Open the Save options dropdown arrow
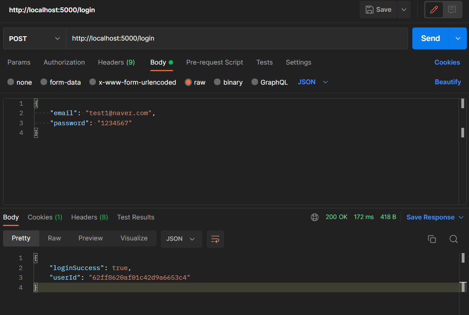The height and width of the screenshot is (315, 469). point(404,10)
